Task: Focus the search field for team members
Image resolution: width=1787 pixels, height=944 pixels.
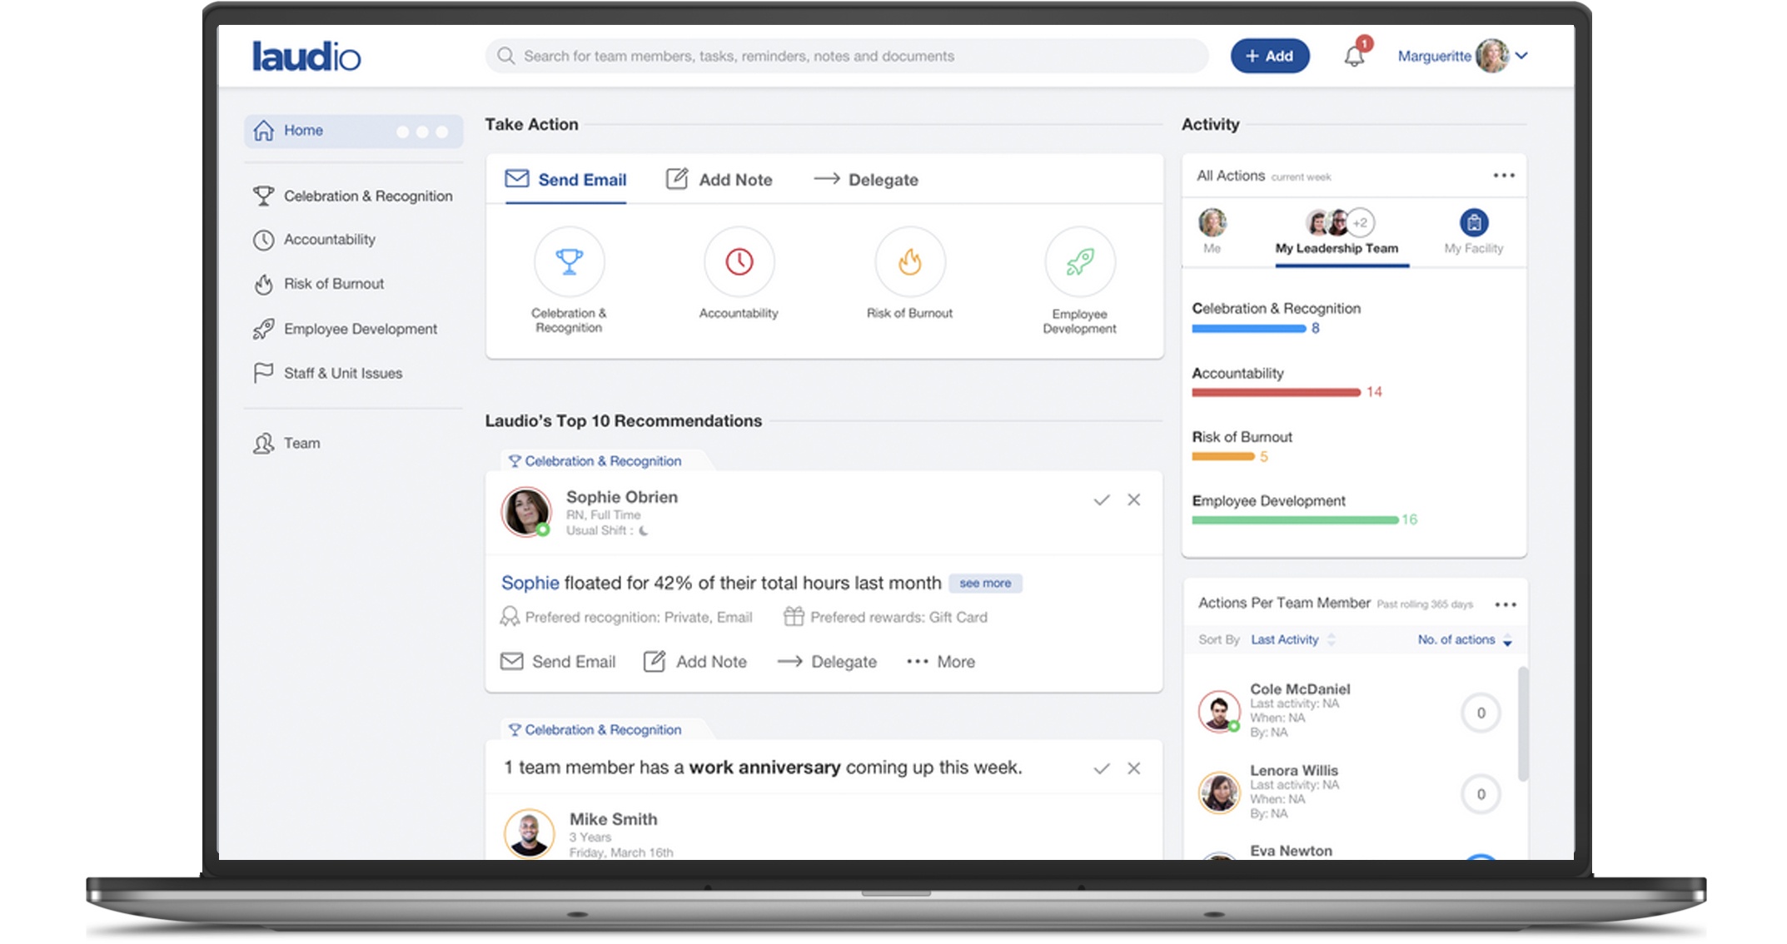Action: [848, 56]
